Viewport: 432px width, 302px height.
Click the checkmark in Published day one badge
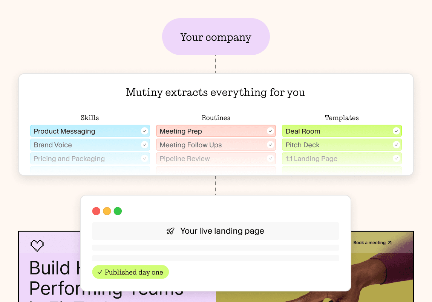point(100,272)
